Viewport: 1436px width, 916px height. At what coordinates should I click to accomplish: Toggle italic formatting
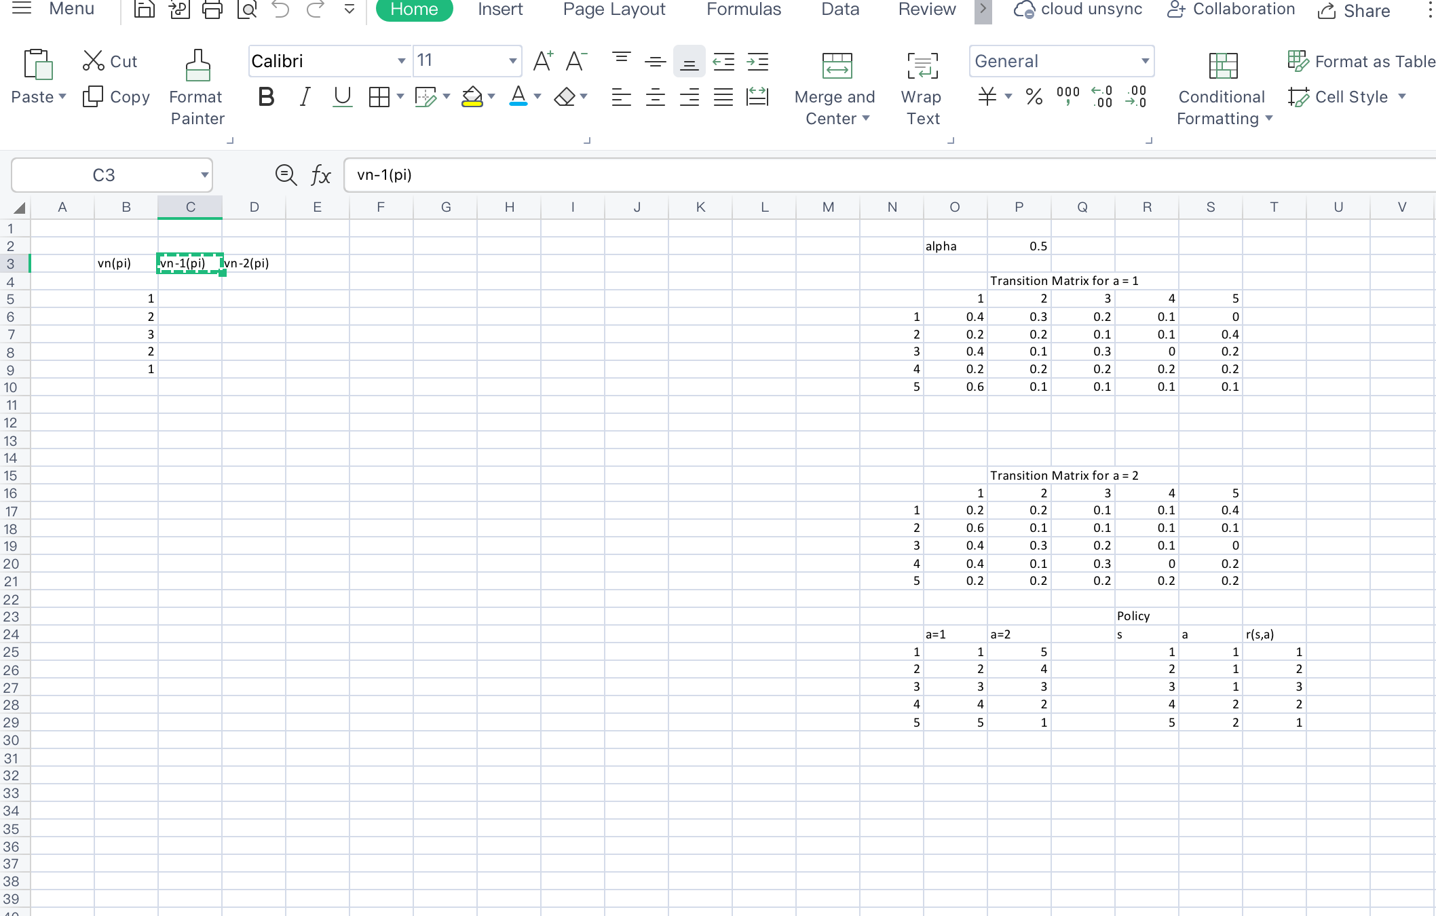click(x=305, y=97)
